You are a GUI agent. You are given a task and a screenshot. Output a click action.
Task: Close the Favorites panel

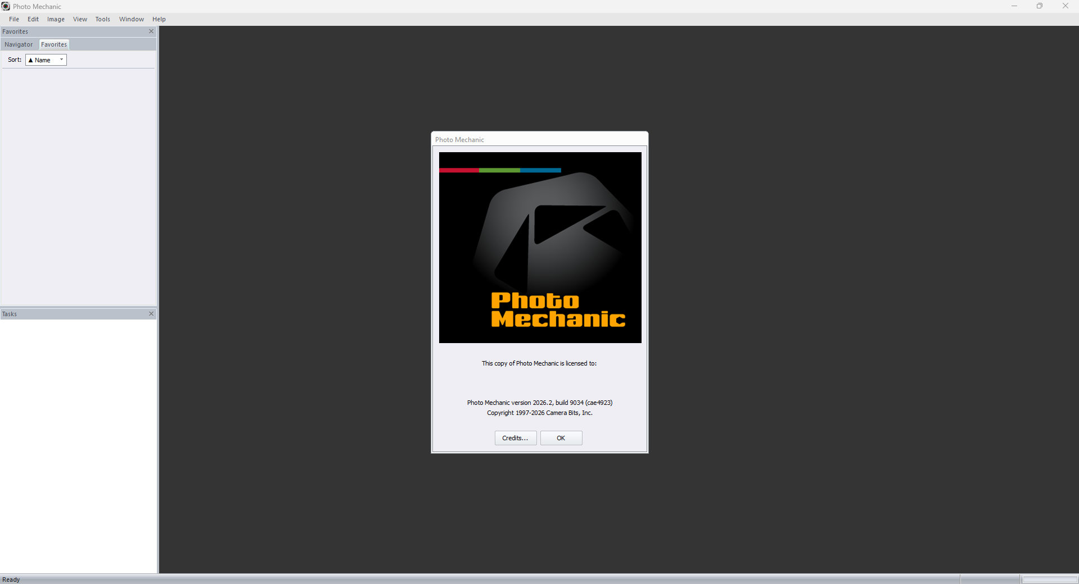[x=151, y=31]
